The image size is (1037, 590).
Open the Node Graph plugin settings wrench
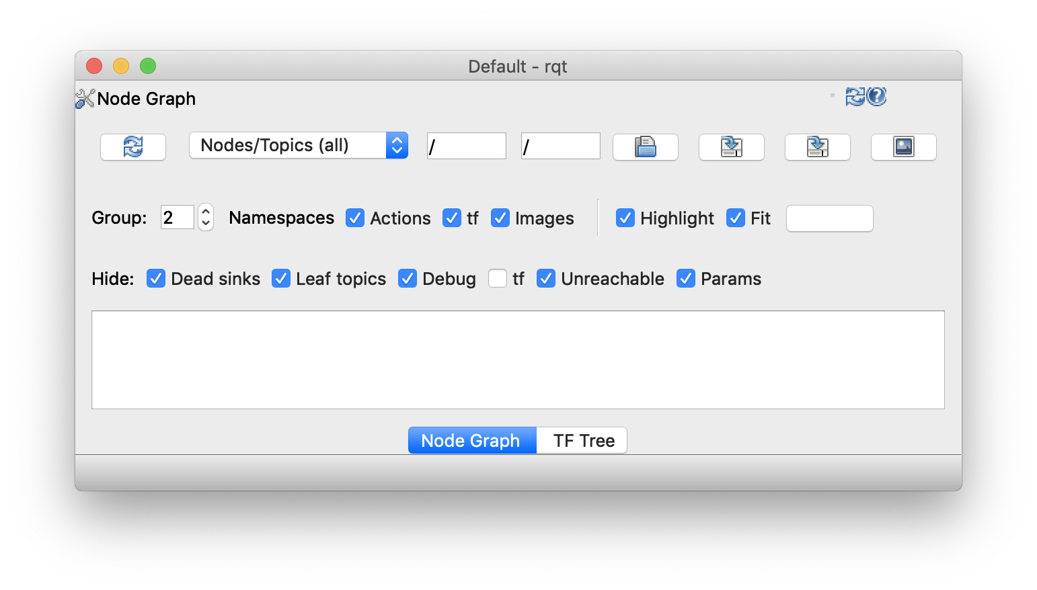click(84, 98)
